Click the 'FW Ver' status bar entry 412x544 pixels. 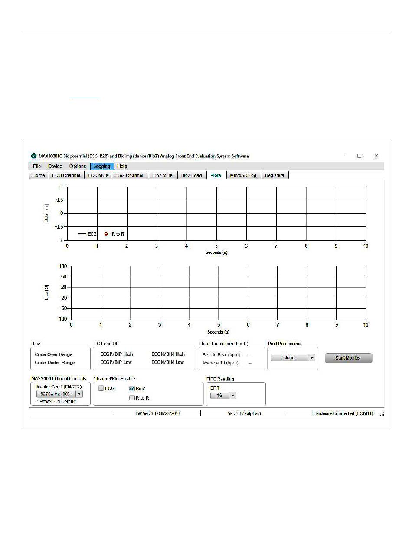coord(158,413)
